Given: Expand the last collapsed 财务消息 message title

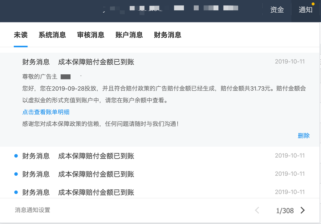Looking at the screenshot, I should (x=96, y=192).
